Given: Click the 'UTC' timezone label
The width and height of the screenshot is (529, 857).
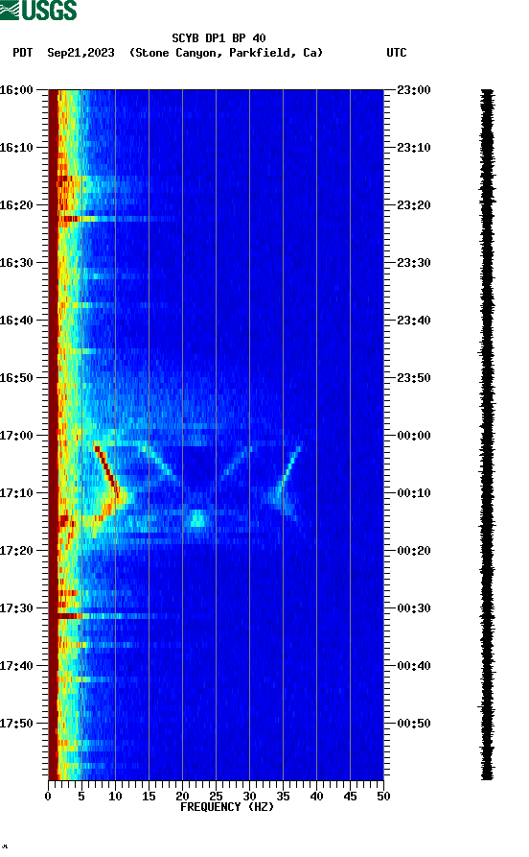Looking at the screenshot, I should [x=397, y=53].
